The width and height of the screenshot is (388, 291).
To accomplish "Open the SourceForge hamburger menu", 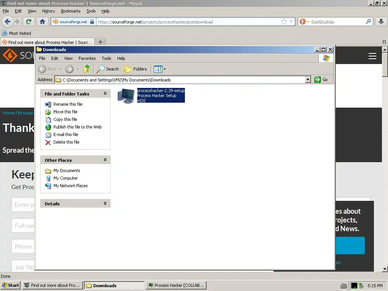I will pos(372,56).
